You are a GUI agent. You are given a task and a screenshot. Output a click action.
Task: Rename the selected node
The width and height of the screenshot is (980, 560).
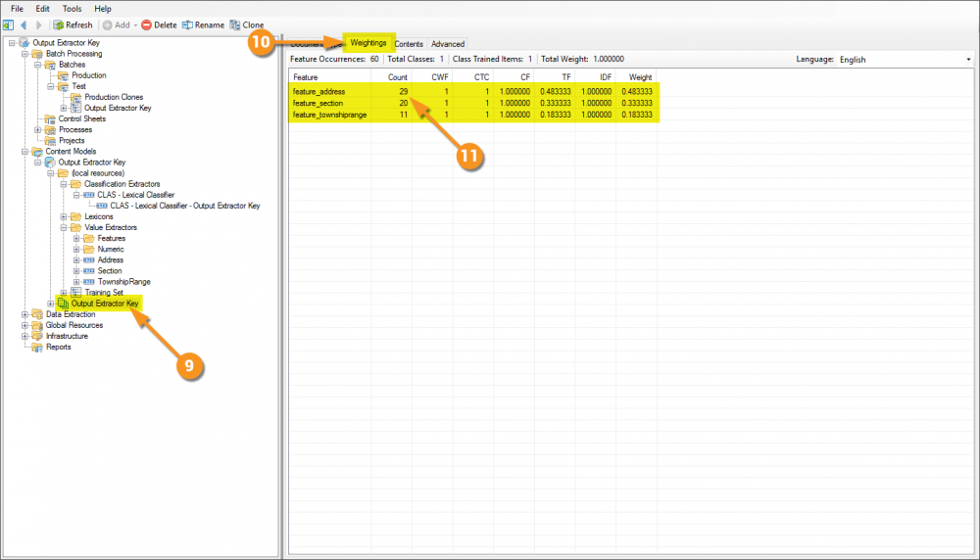203,25
